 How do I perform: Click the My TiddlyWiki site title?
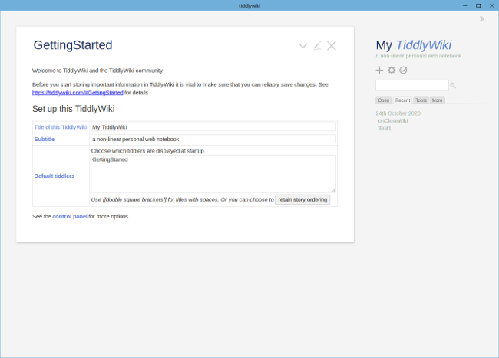tap(413, 45)
